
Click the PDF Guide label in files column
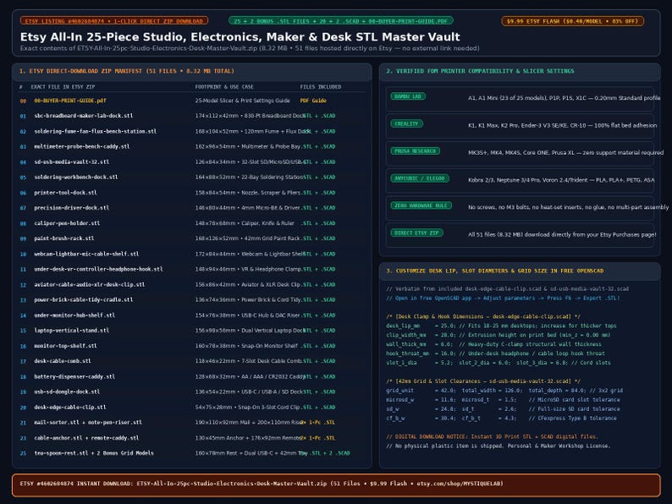coord(313,101)
